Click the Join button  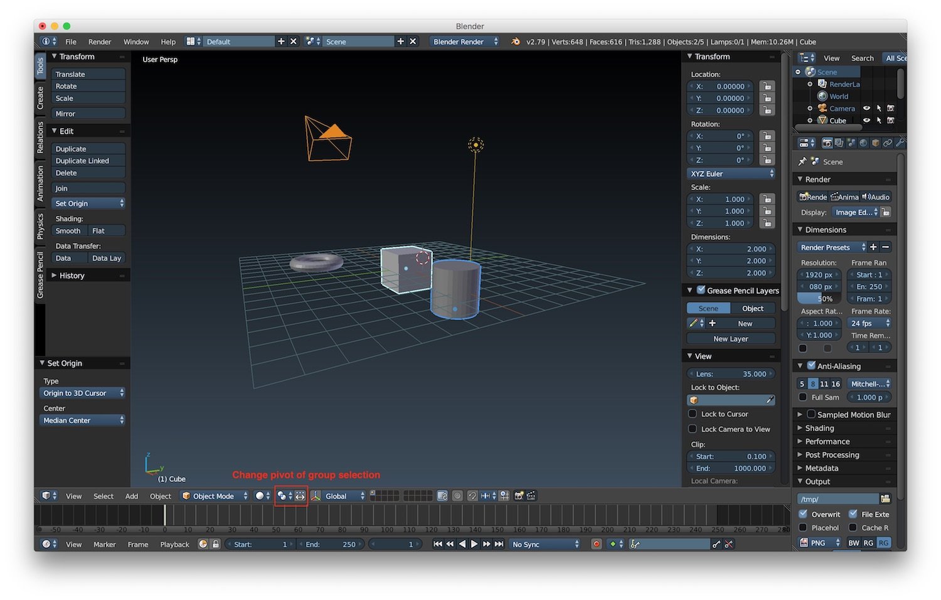point(88,188)
